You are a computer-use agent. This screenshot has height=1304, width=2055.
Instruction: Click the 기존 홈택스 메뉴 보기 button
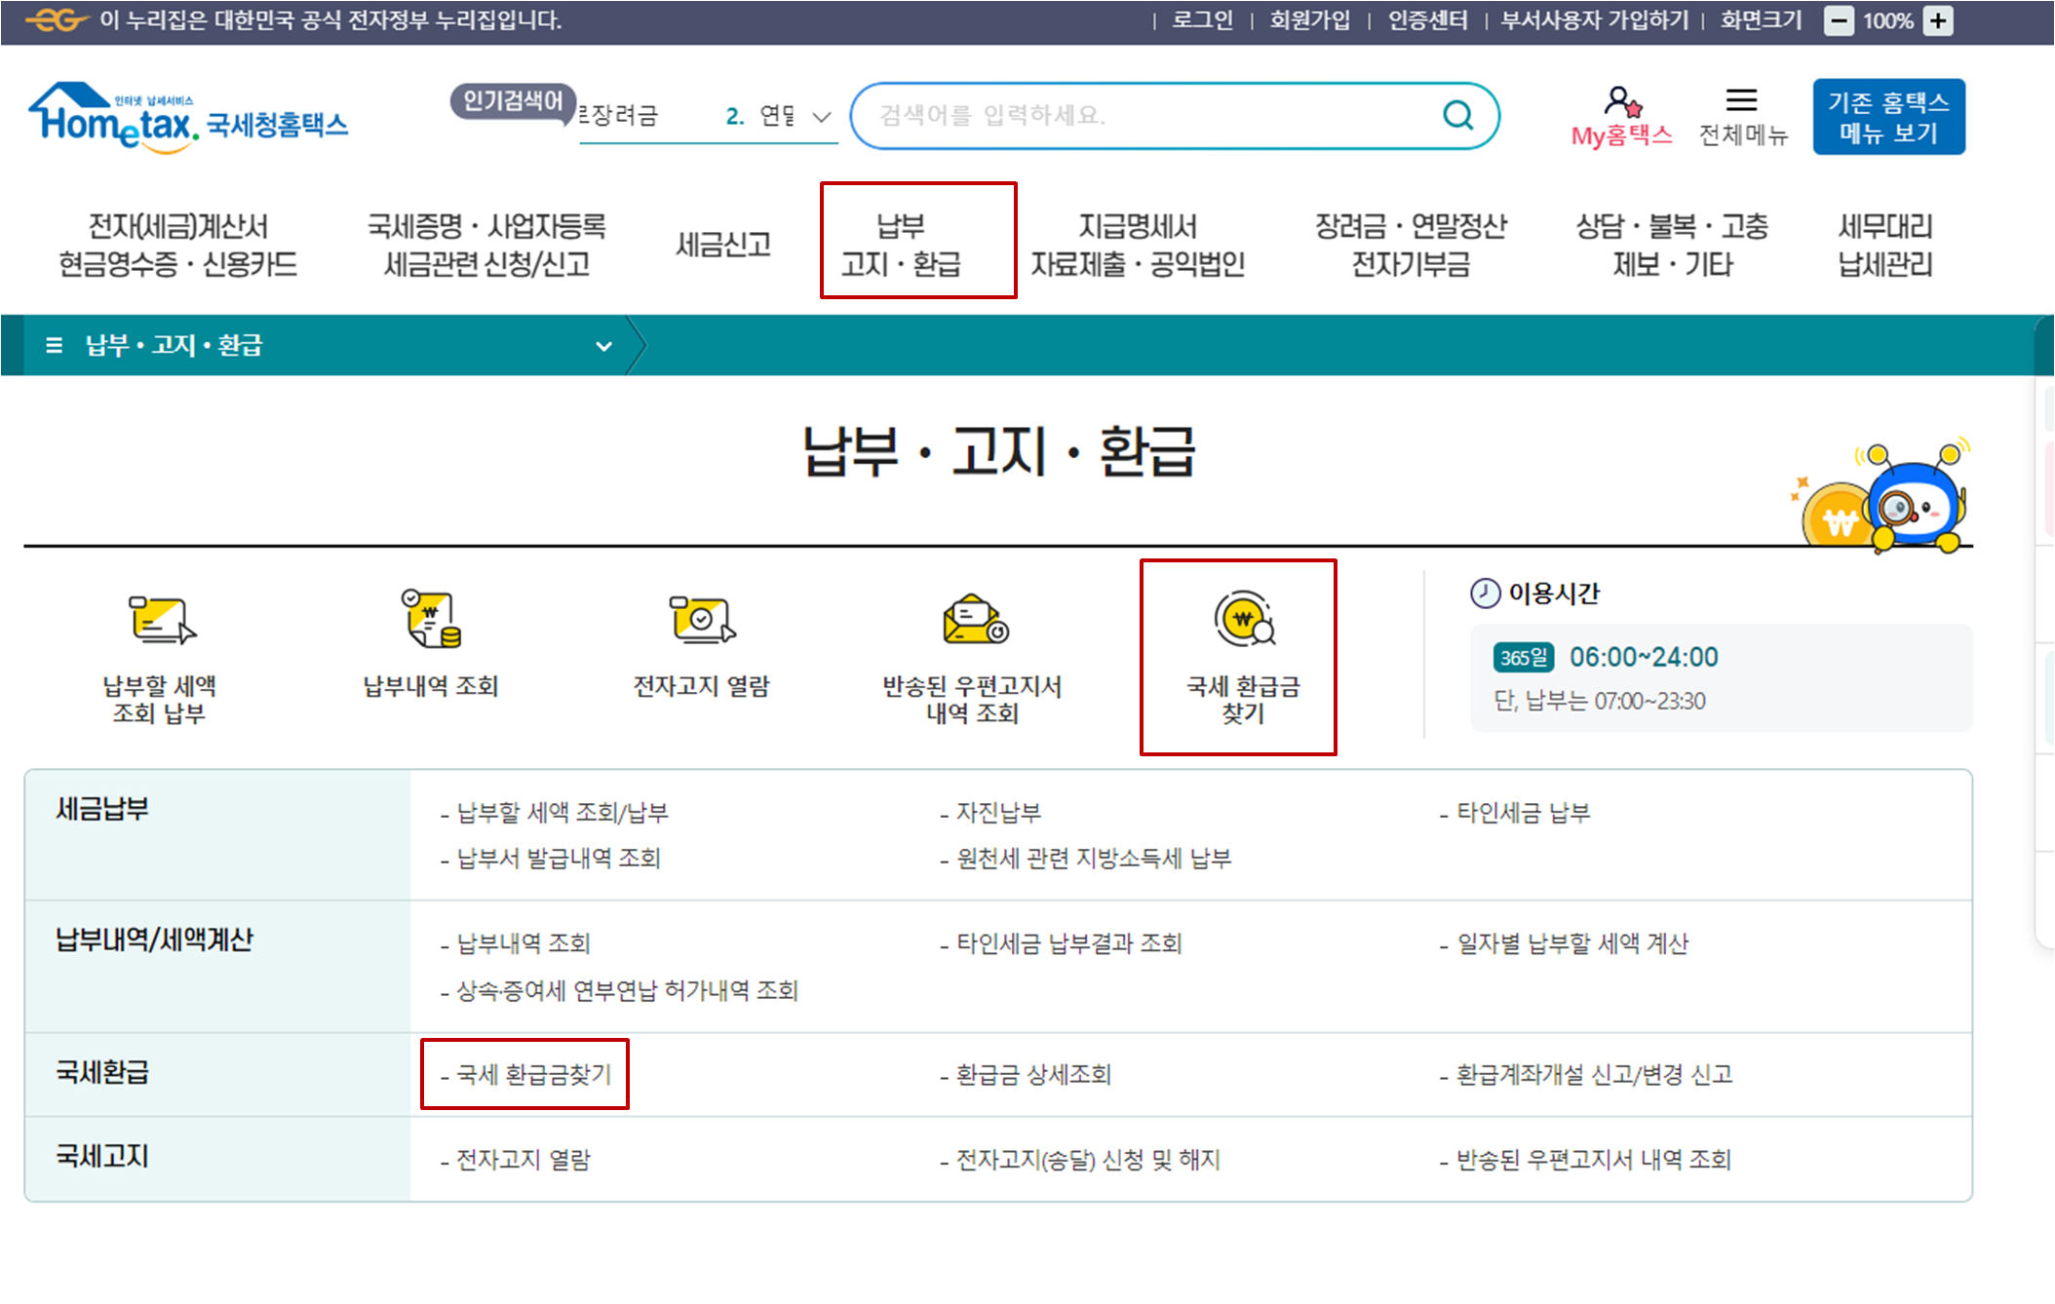coord(1888,115)
